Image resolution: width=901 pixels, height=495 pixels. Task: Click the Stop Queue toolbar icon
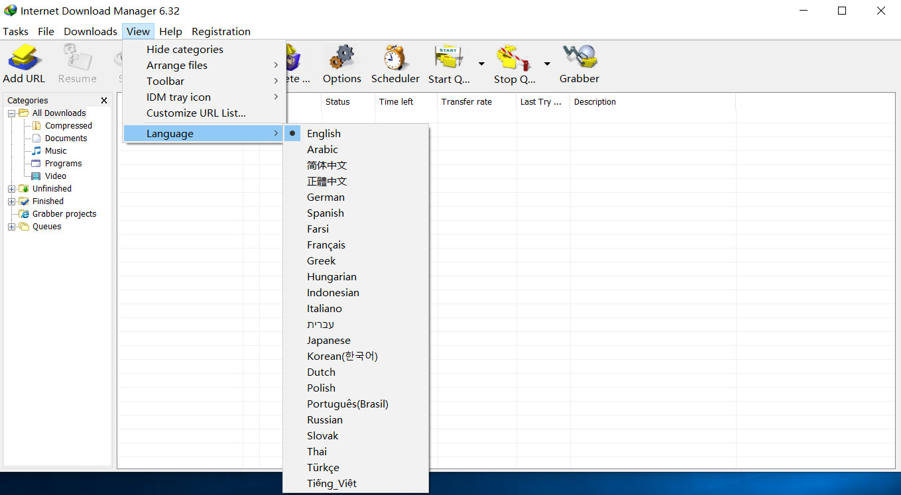click(514, 57)
